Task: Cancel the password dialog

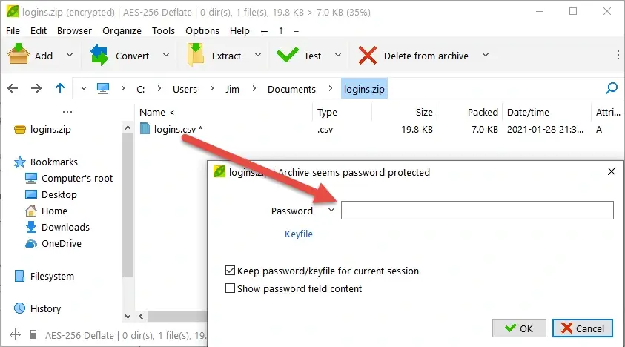Action: 583,328
